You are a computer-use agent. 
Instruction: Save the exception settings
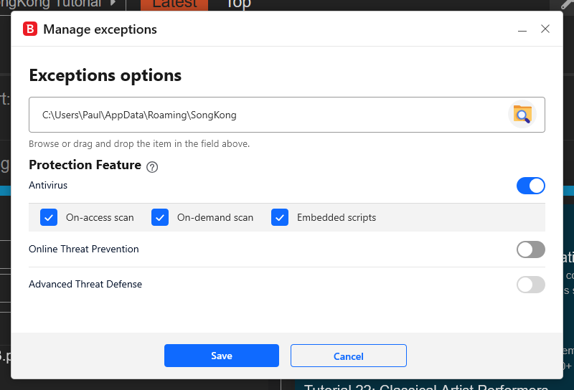(x=221, y=356)
